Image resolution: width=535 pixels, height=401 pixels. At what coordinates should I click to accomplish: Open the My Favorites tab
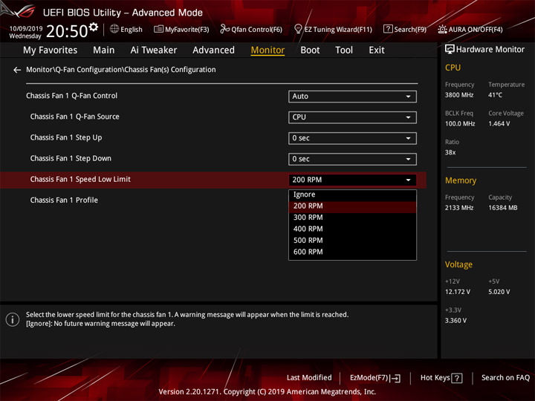click(x=51, y=50)
